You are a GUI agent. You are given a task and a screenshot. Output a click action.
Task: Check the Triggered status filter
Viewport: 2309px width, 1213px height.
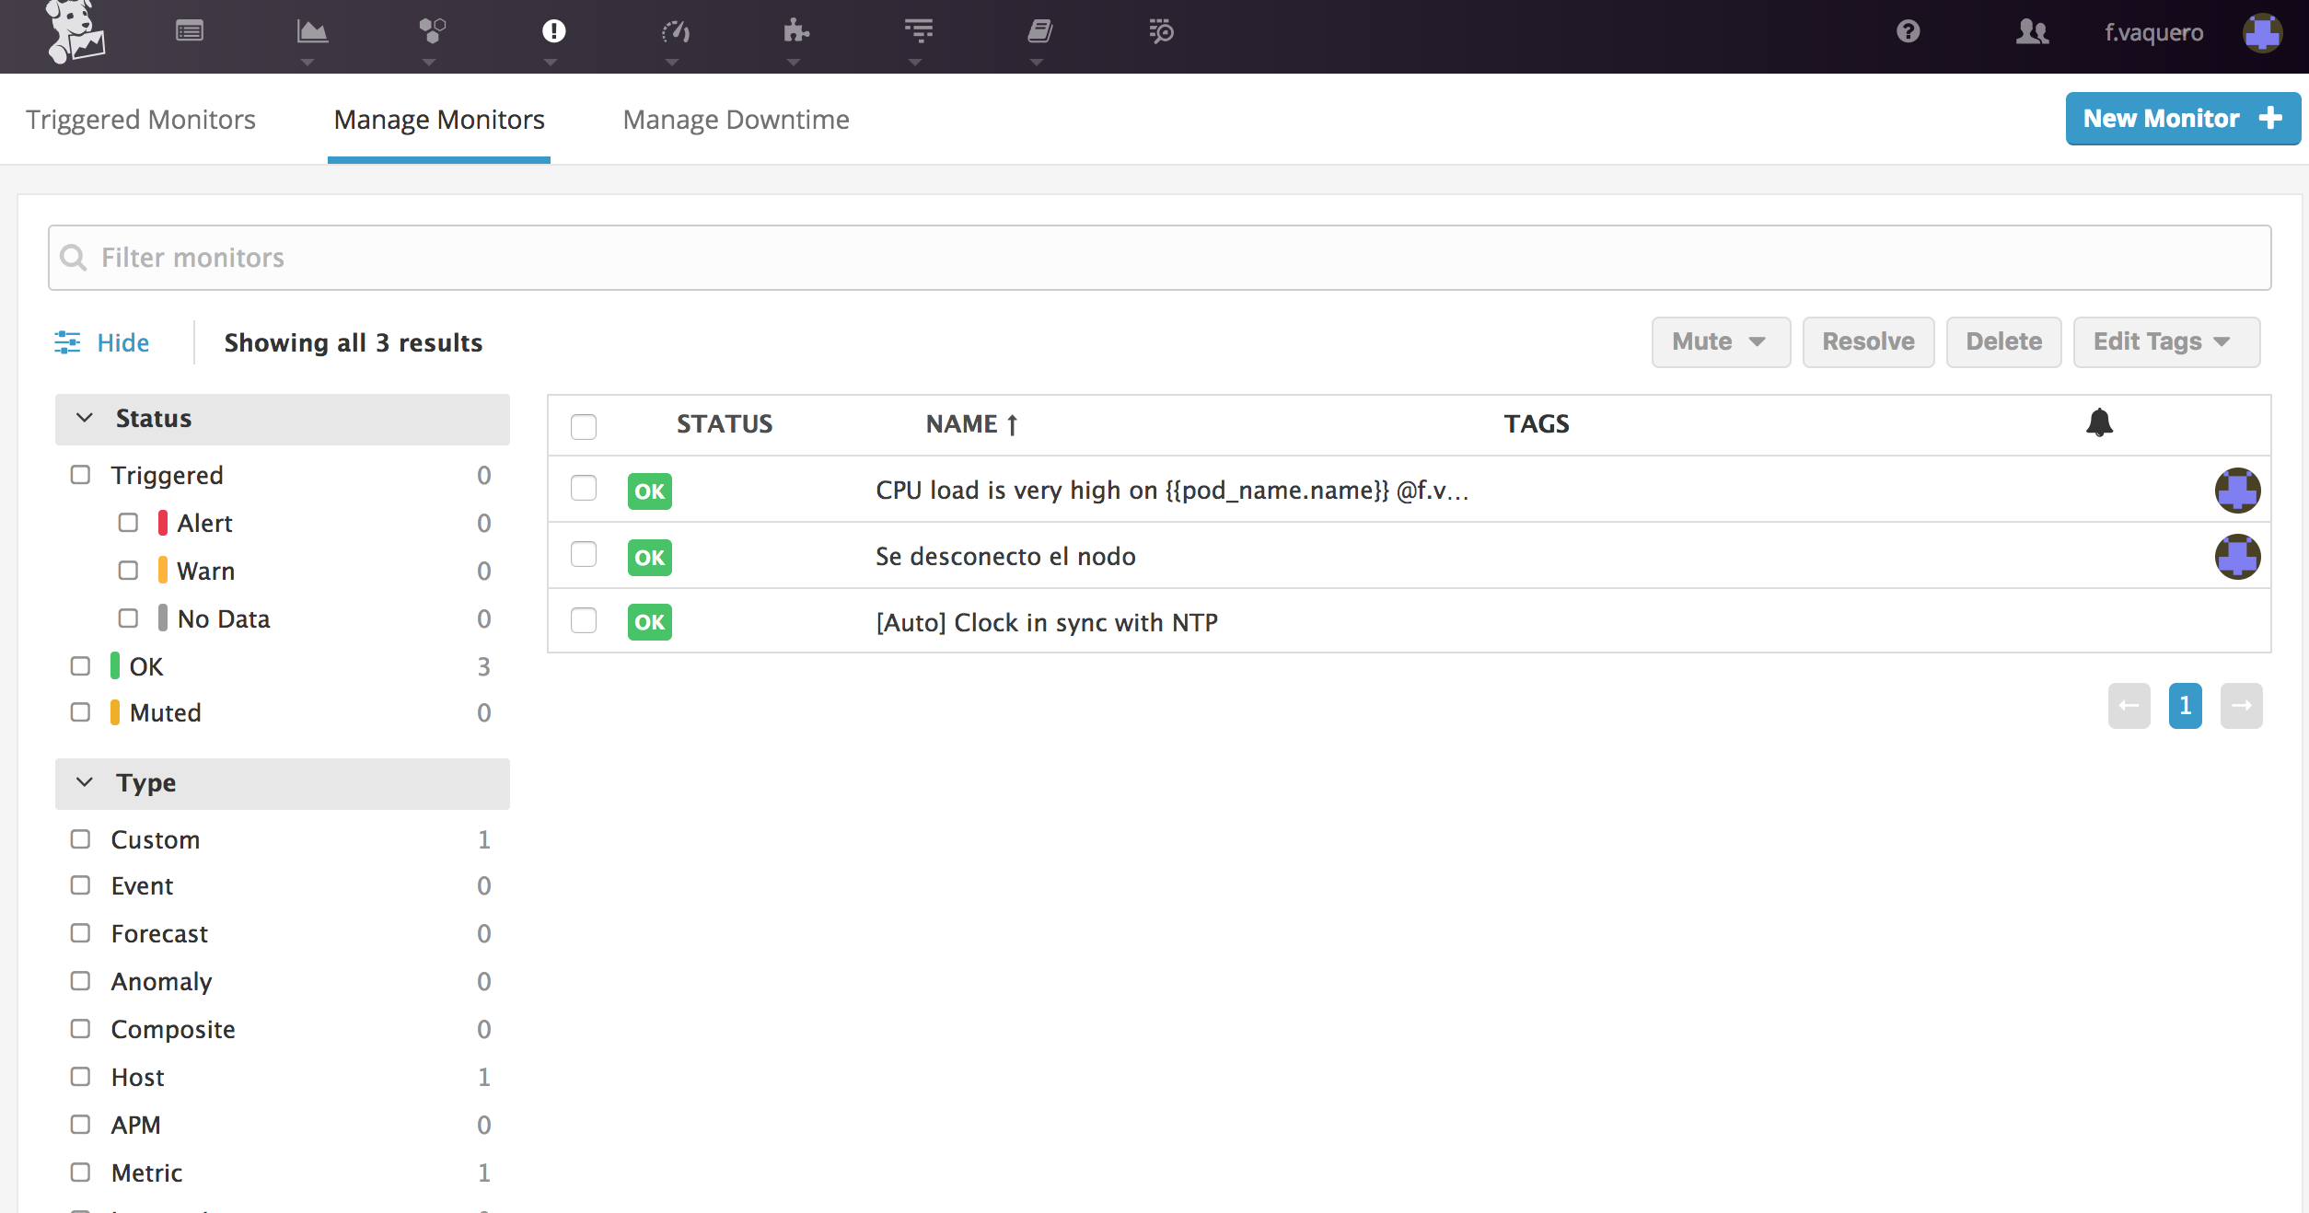[x=81, y=475]
